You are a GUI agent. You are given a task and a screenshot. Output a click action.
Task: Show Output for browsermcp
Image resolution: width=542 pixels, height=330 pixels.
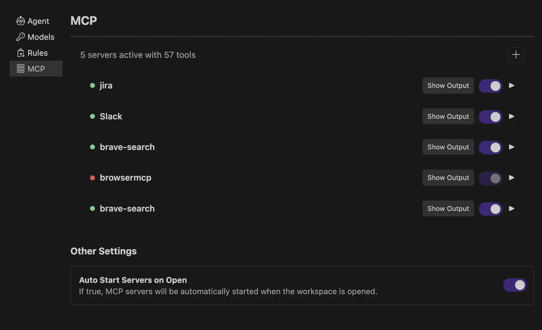[x=448, y=178]
